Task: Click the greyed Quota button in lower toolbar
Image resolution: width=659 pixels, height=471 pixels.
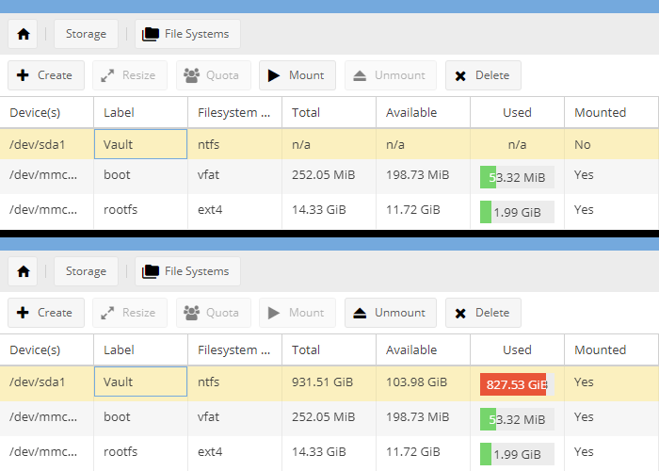Action: coord(214,313)
